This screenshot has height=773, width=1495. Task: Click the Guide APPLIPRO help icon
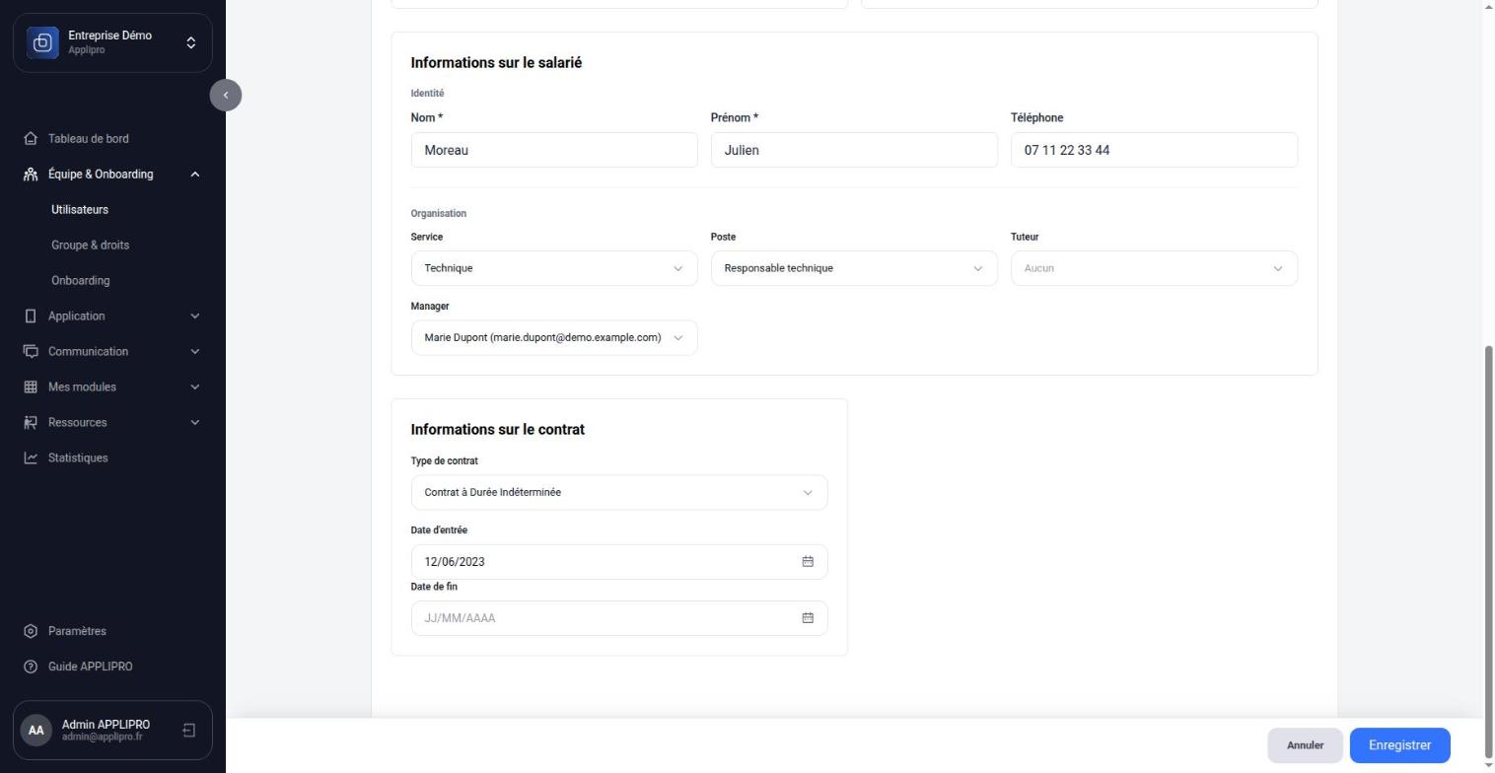(x=31, y=667)
